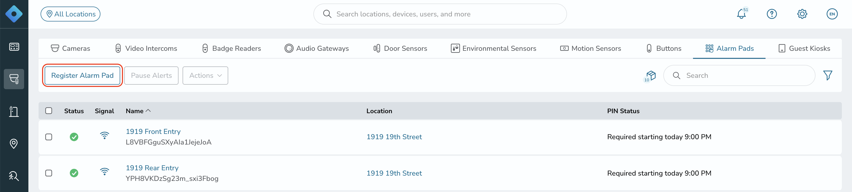Open the filter funnel icon
Screen dimensions: 852x192
pos(827,76)
